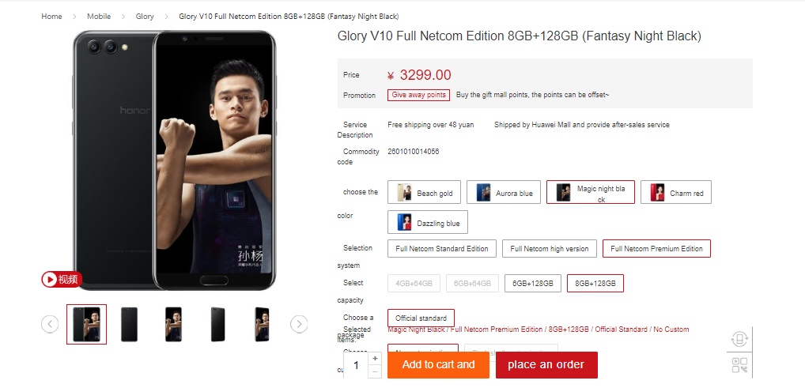Click the Add to cart button
The width and height of the screenshot is (805, 388).
438,365
